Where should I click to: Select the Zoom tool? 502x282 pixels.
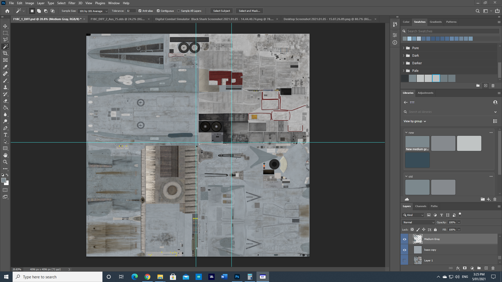pos(6,162)
